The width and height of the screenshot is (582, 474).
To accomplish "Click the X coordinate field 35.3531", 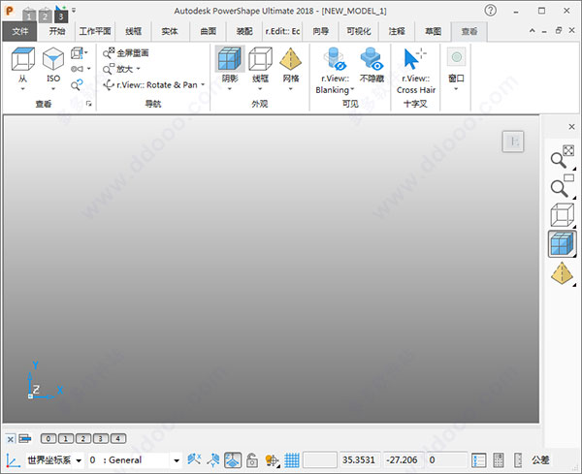I will pos(361,459).
